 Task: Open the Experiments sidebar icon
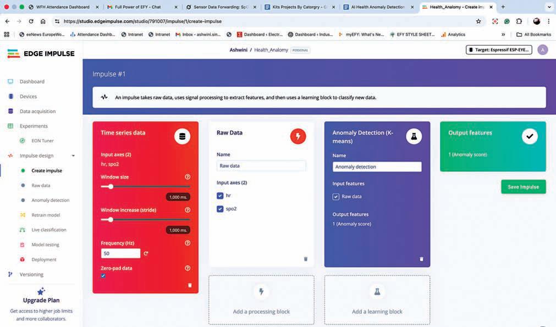10,126
